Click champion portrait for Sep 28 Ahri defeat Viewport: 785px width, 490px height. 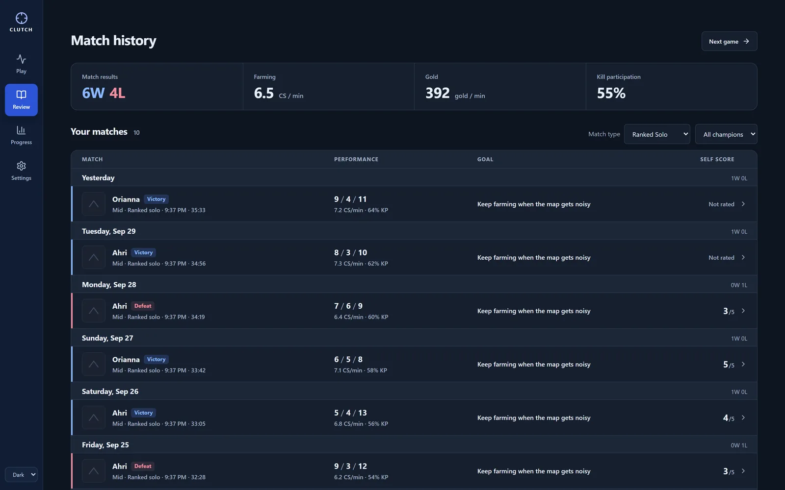[94, 311]
